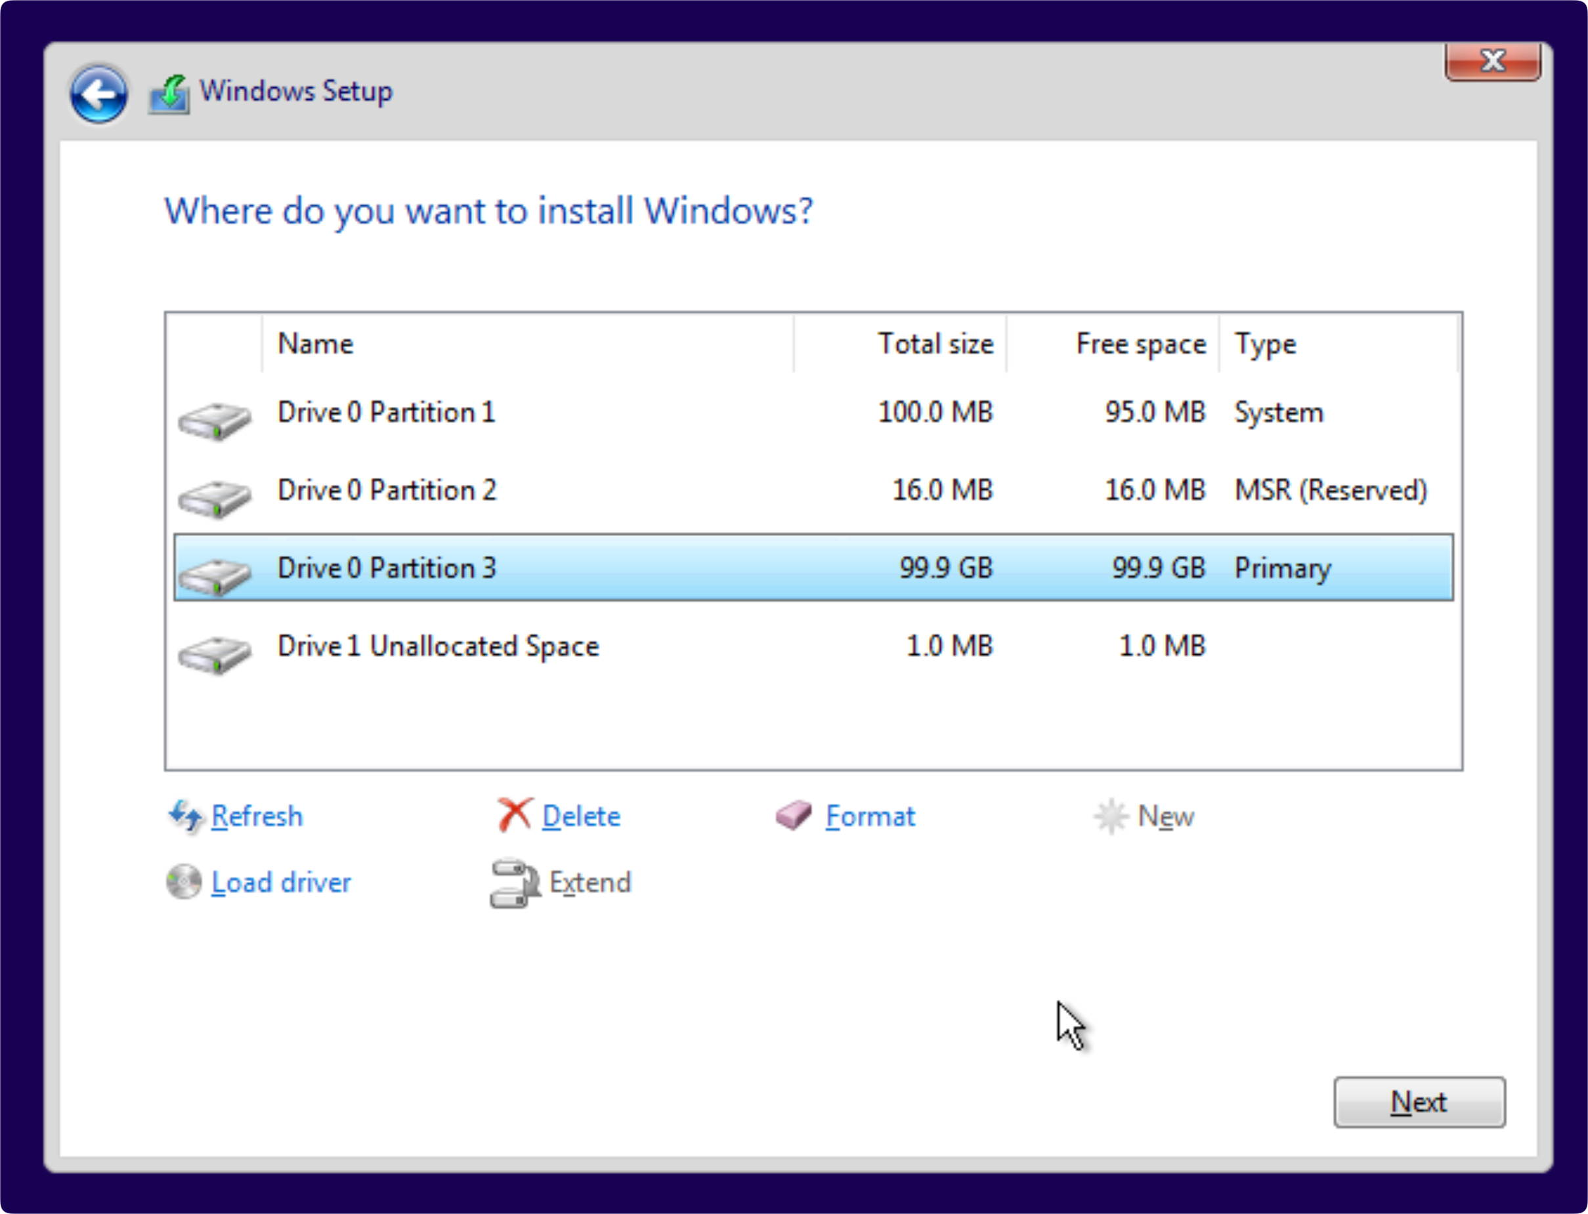
Task: Click the MSR (Reserved) type cell
Action: (1331, 491)
